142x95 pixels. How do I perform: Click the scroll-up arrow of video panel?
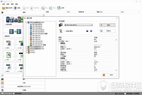(x=44, y=15)
